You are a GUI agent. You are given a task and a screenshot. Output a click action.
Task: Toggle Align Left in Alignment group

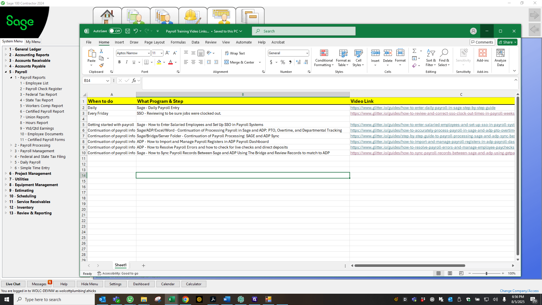tap(186, 62)
